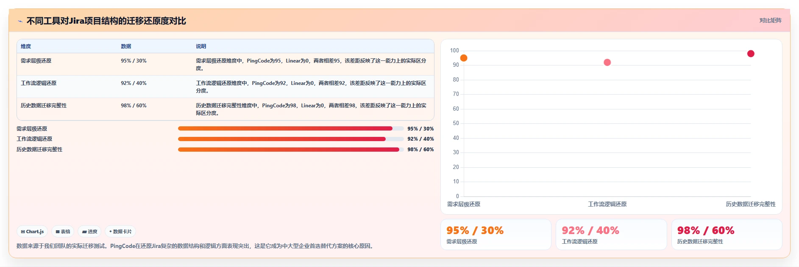The image size is (799, 267).
Task: Click the orange chart point for 需求层级还原
Action: [x=464, y=58]
